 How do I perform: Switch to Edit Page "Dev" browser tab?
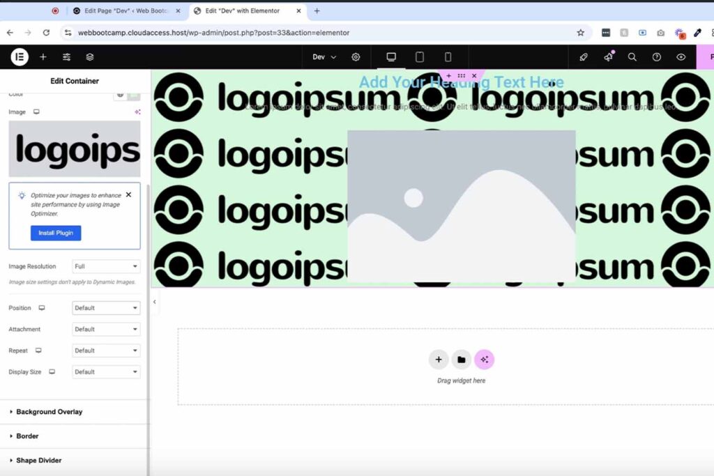(126, 11)
